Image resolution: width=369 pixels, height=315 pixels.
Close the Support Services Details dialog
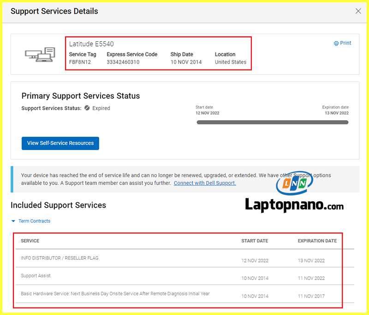(358, 11)
